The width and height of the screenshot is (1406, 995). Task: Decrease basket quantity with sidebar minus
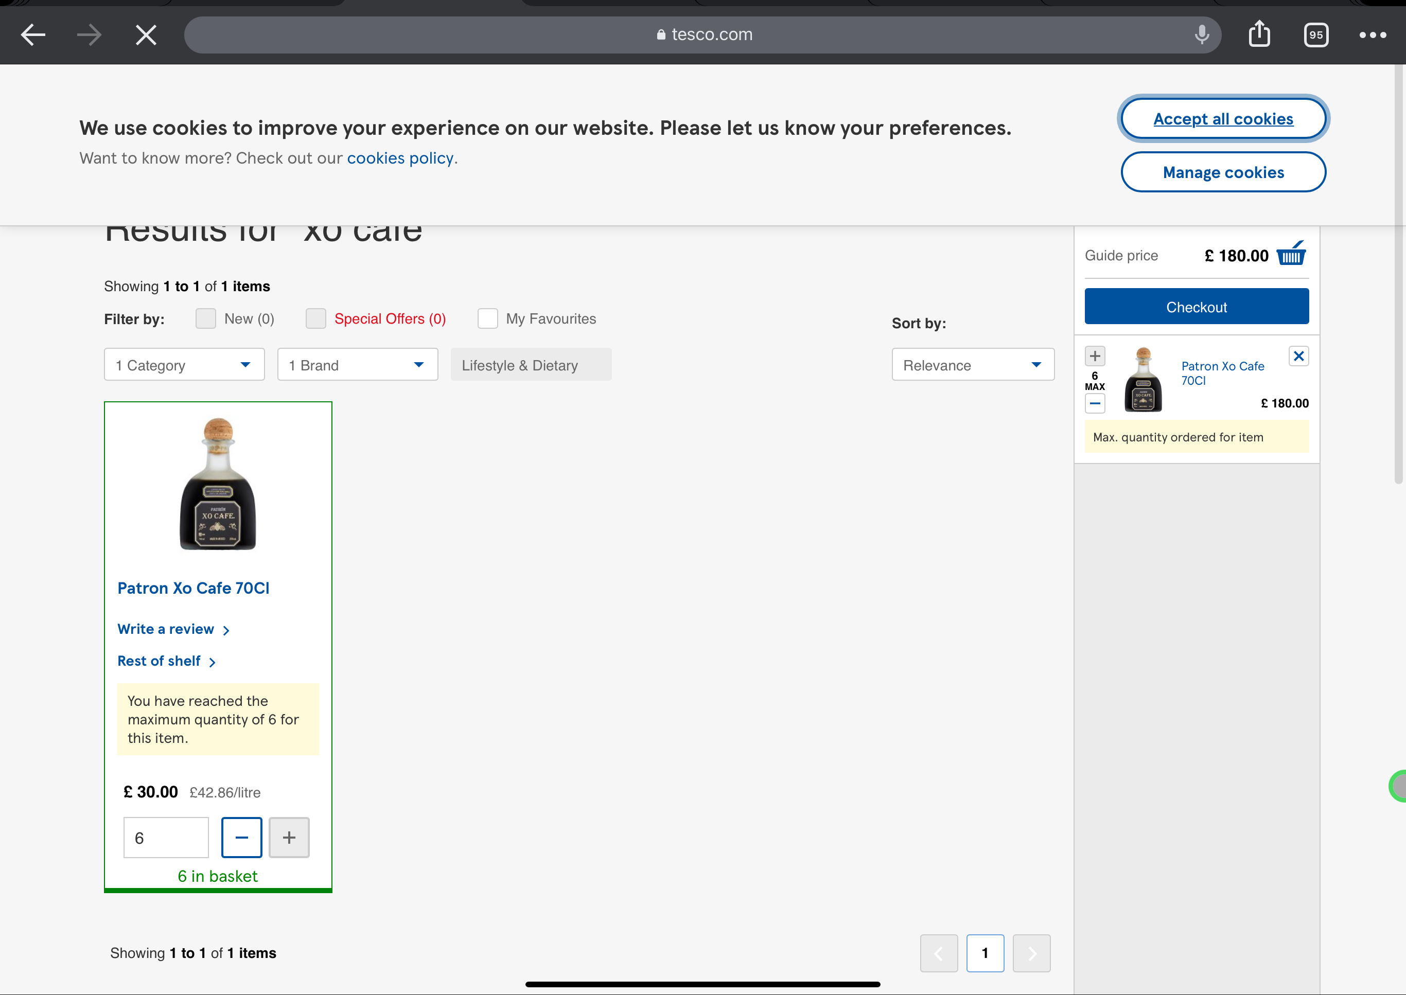tap(1095, 404)
